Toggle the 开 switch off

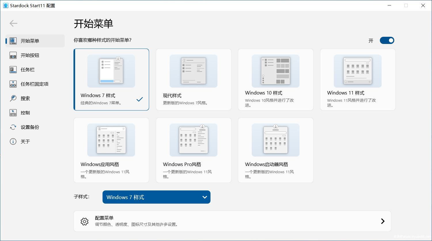click(386, 41)
